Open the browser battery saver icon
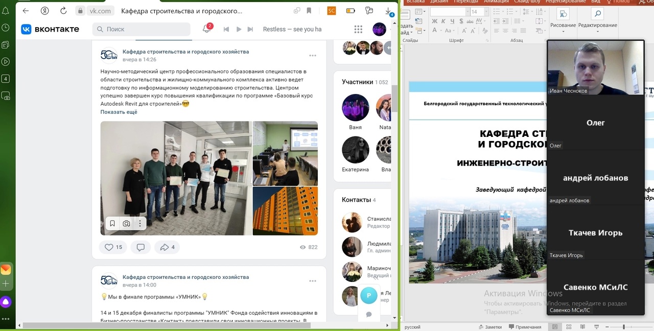Viewport: 654px width, 331px height. click(x=351, y=11)
